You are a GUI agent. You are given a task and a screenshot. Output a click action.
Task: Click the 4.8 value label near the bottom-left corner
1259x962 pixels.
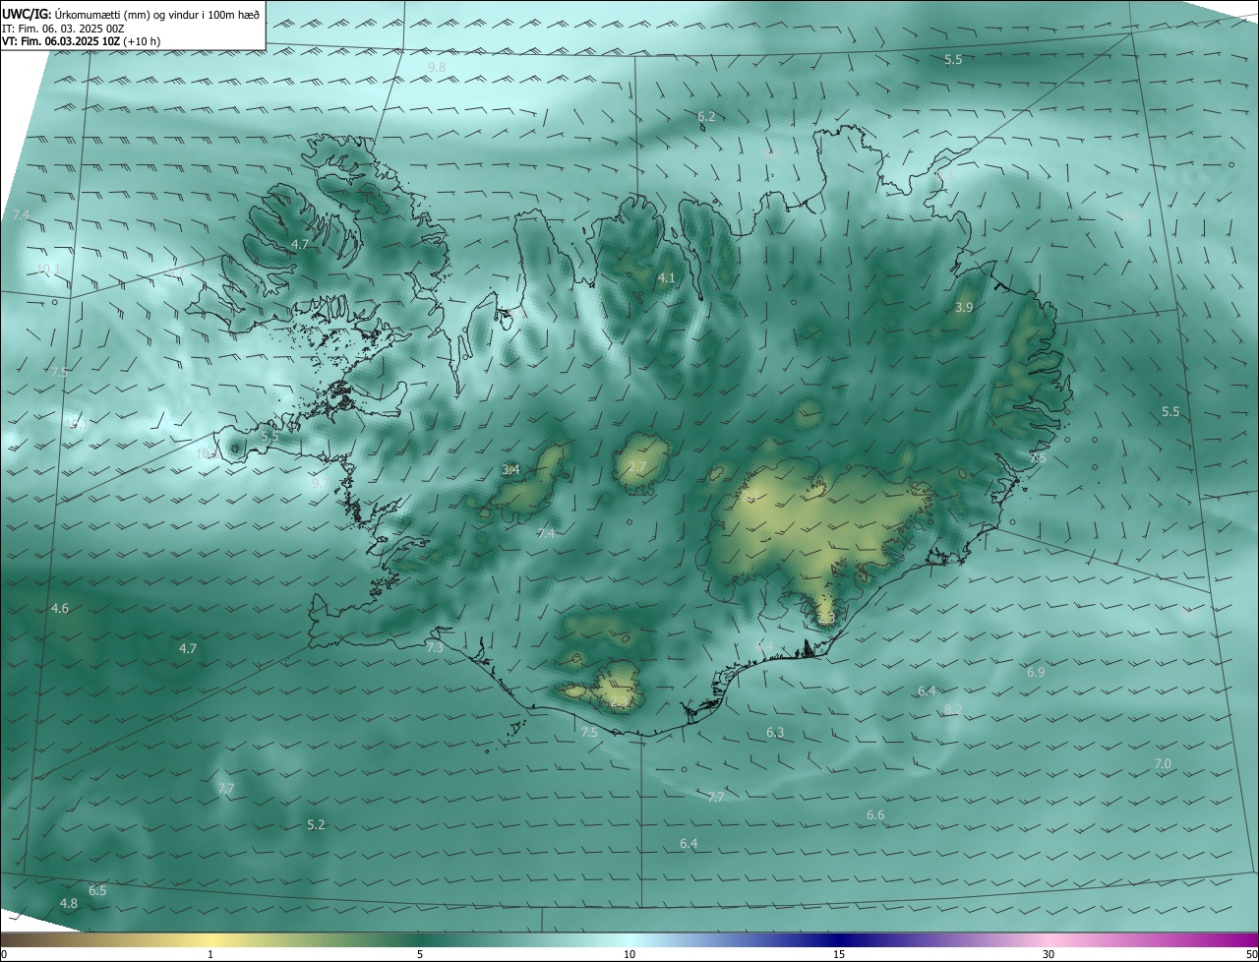coord(69,904)
